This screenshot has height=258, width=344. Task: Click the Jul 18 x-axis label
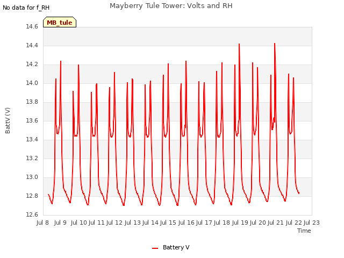(222, 223)
